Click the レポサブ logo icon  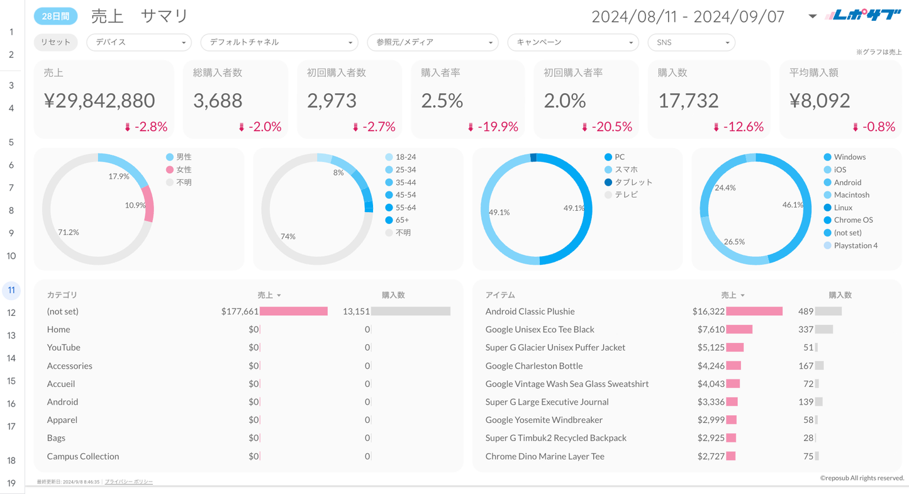pos(862,16)
